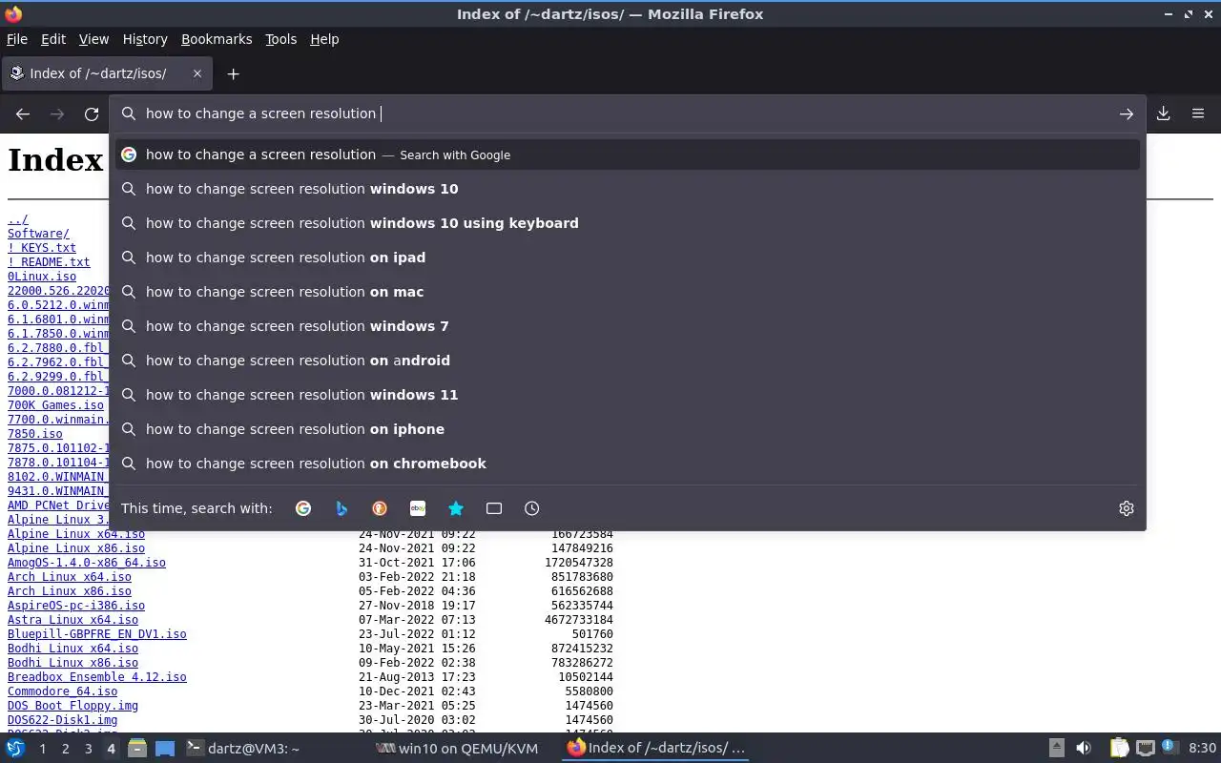Close the 'Index of /~dartz/isos/' tab
Viewport: 1221px width, 763px height.
[197, 73]
